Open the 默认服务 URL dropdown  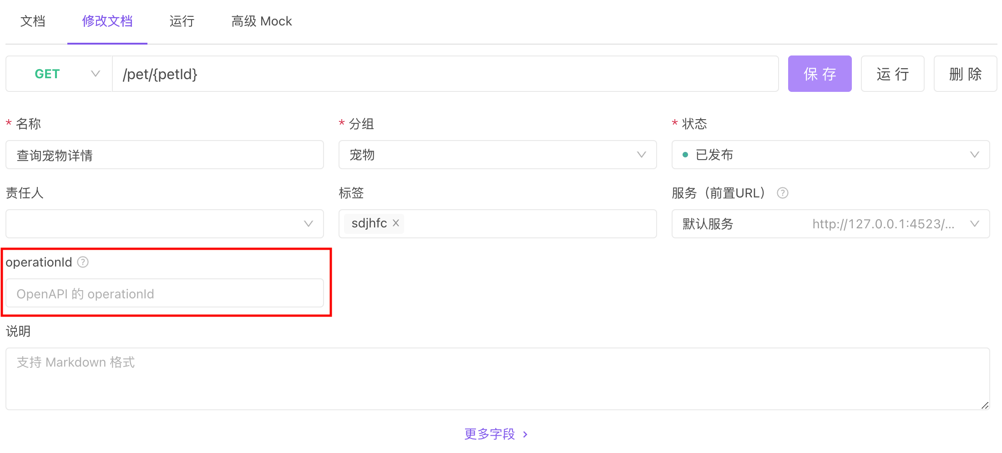point(830,224)
